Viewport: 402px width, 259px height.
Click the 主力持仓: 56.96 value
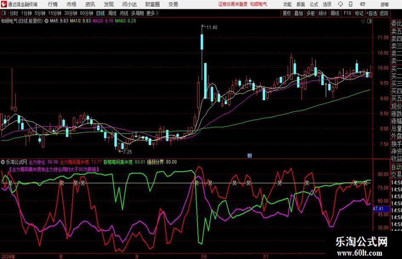point(43,162)
